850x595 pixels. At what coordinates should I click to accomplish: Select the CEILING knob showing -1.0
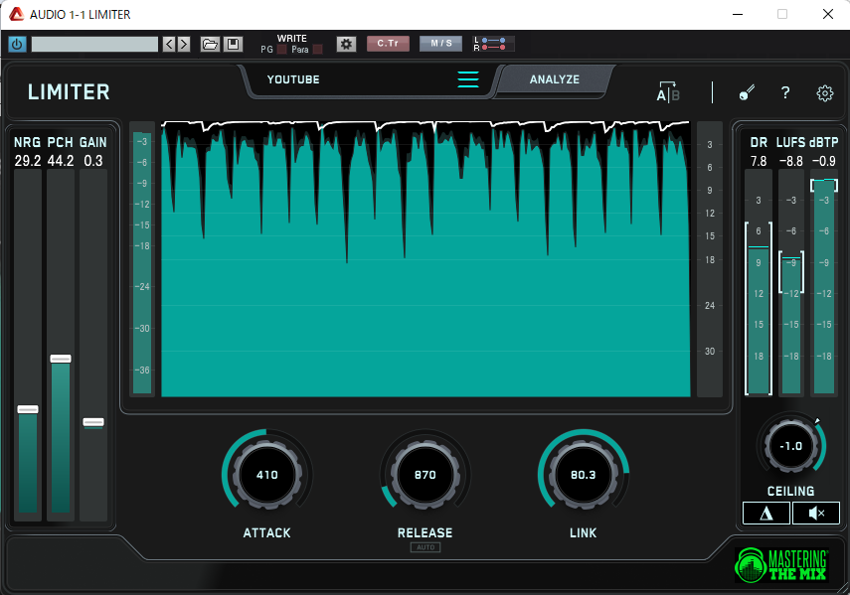tap(791, 446)
